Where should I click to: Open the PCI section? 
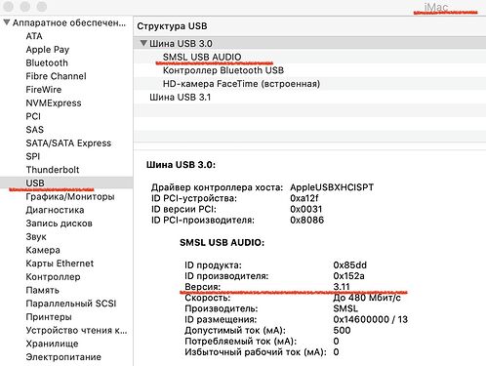click(x=33, y=116)
